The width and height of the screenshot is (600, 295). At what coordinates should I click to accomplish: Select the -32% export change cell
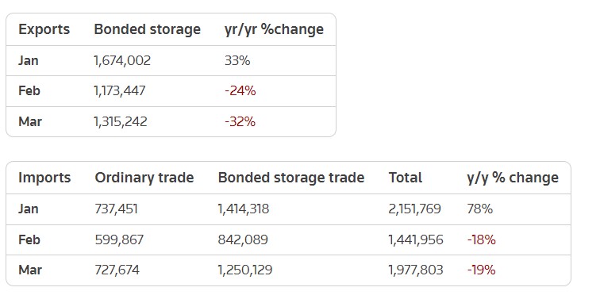pos(240,121)
